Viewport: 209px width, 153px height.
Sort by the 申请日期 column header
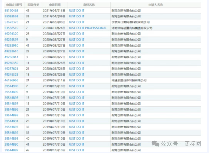54,5
